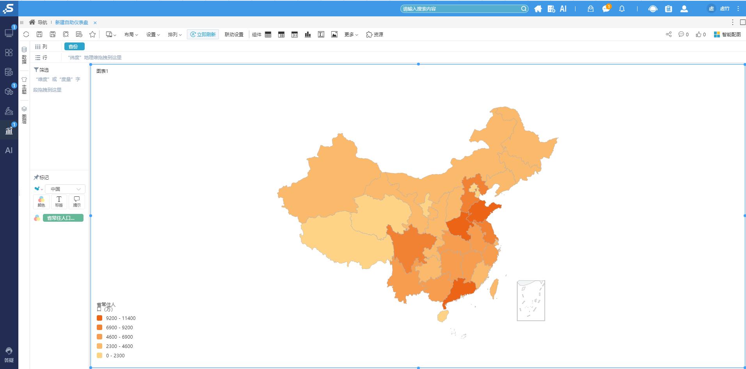Select the AI icon in the left sidebar
The width and height of the screenshot is (746, 369).
(8, 150)
